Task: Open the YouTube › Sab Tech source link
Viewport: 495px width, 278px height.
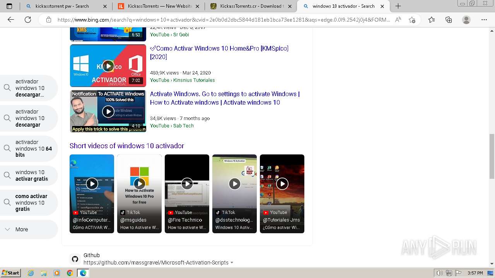Action: tap(172, 125)
